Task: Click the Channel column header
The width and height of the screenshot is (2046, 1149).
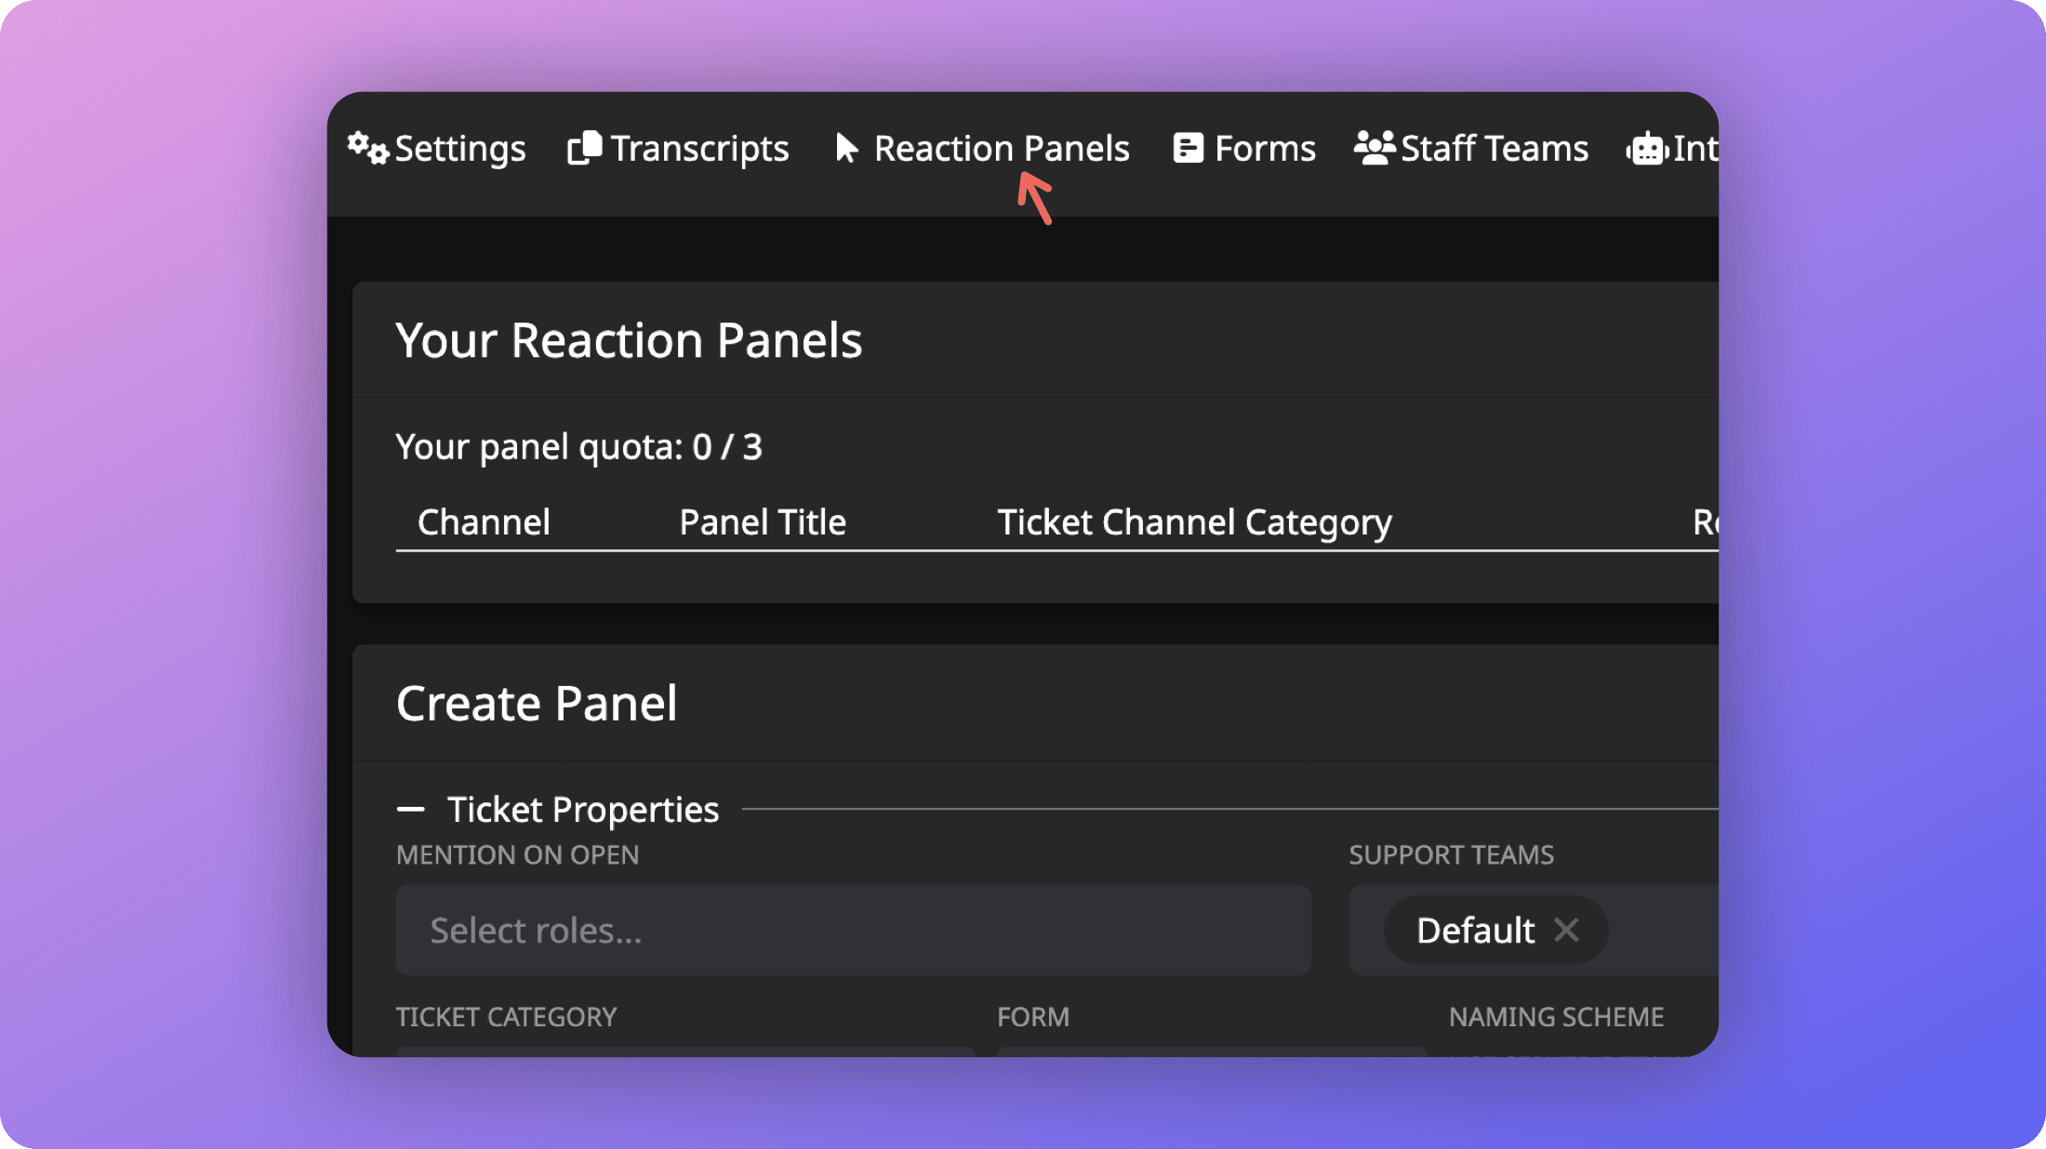Action: (x=484, y=522)
